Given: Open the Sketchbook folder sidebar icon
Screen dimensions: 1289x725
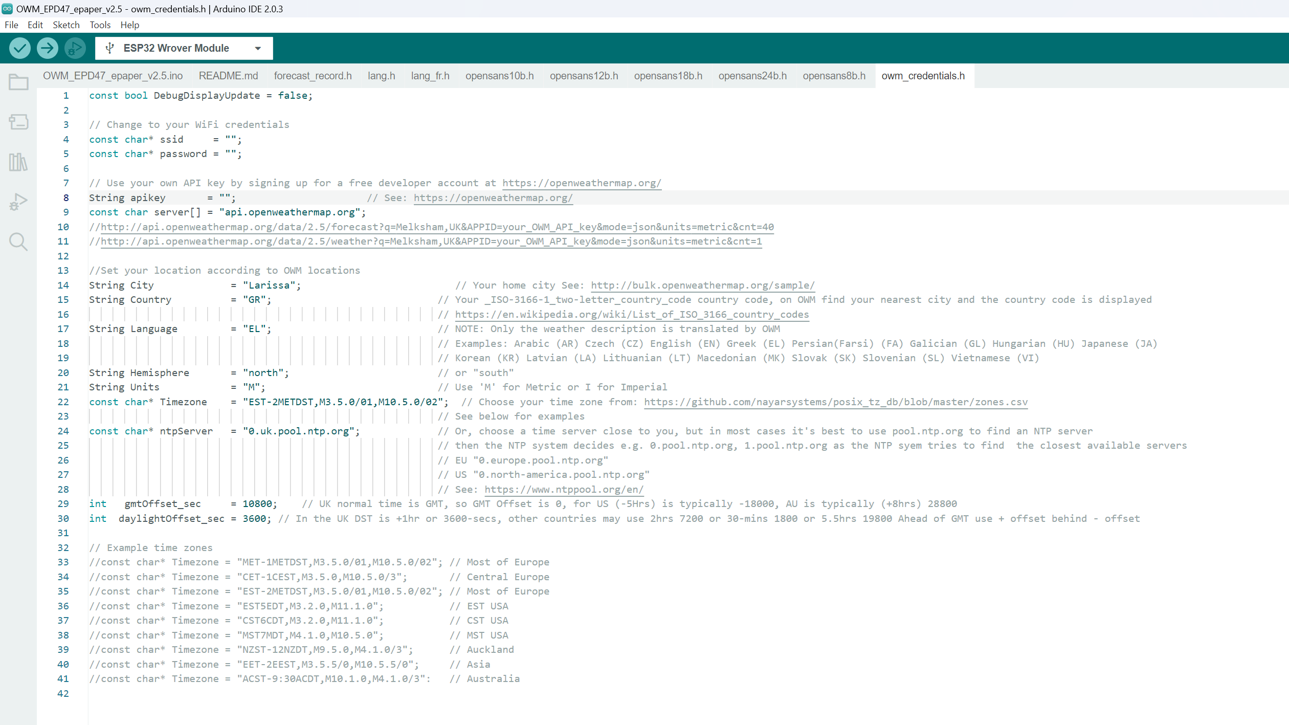Looking at the screenshot, I should (18, 82).
